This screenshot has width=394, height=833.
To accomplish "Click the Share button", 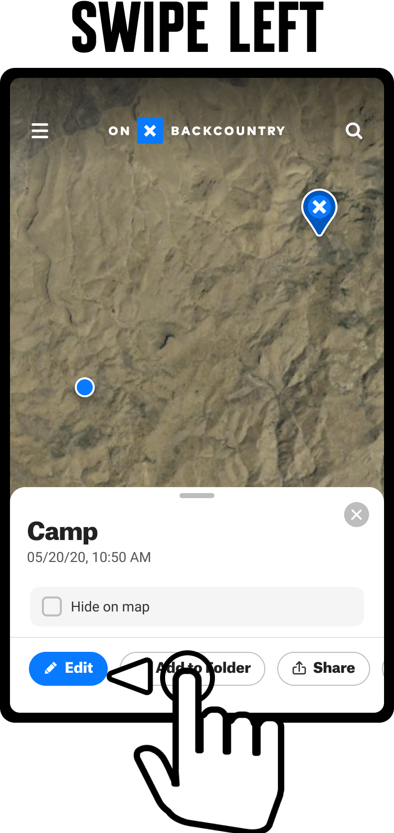I will (x=324, y=669).
